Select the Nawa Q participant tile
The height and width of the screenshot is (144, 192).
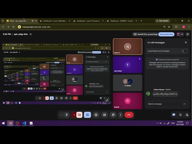click(127, 47)
